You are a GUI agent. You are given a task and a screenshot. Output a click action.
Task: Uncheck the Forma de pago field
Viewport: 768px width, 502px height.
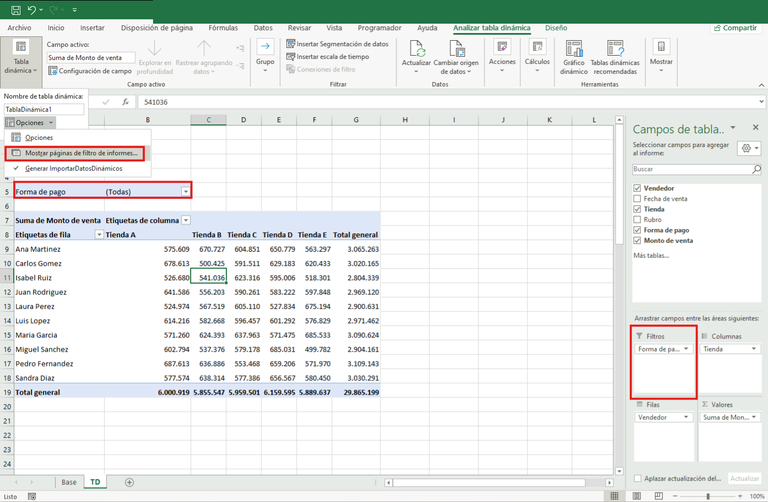click(x=637, y=230)
